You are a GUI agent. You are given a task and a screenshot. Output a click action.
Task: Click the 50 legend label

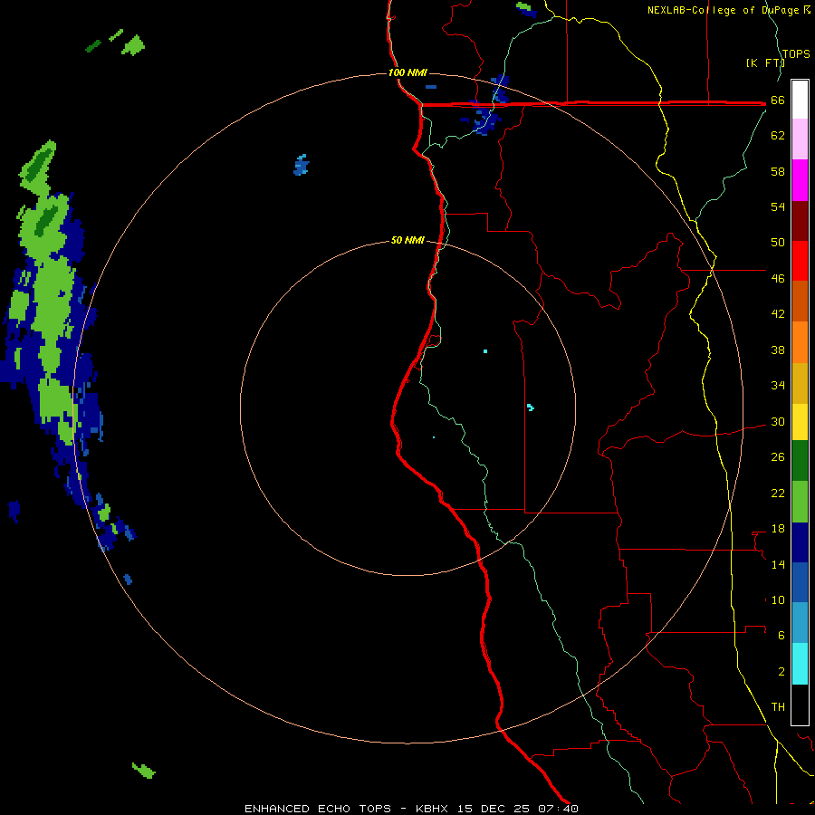coord(778,243)
